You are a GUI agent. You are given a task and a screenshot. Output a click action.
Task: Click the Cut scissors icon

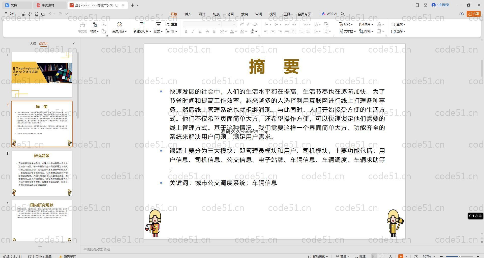(x=104, y=24)
